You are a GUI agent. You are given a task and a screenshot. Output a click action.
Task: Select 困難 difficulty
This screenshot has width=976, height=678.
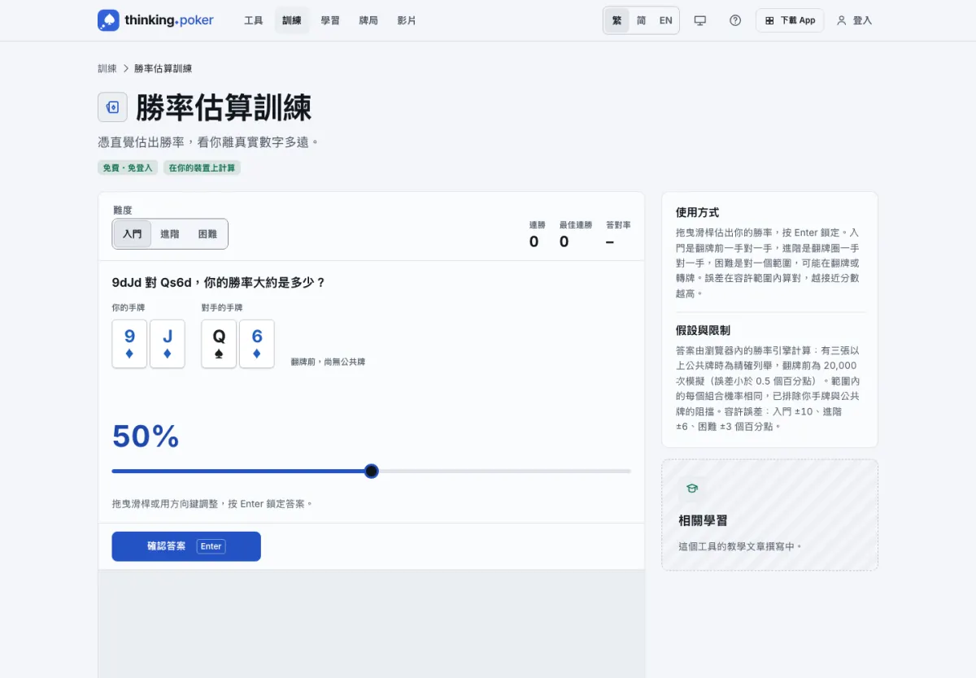207,234
